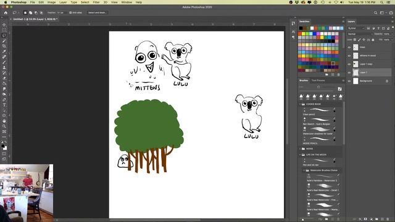Open the Lasso tool preset dropdown
395x222 pixels.
point(15,12)
